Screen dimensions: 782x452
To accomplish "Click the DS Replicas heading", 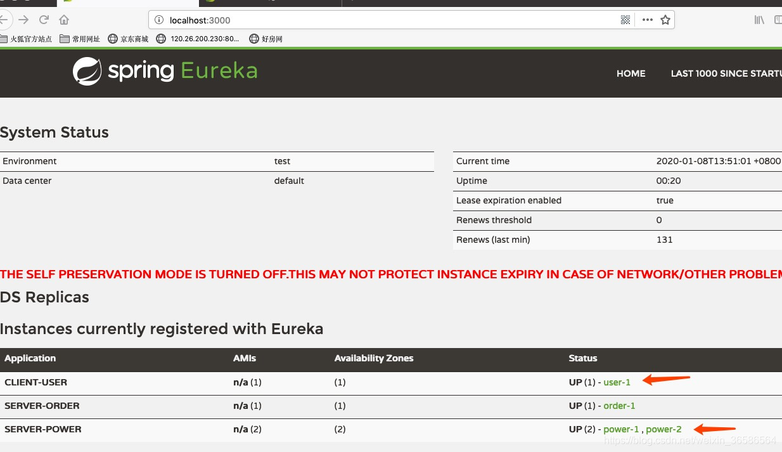I will (x=44, y=297).
